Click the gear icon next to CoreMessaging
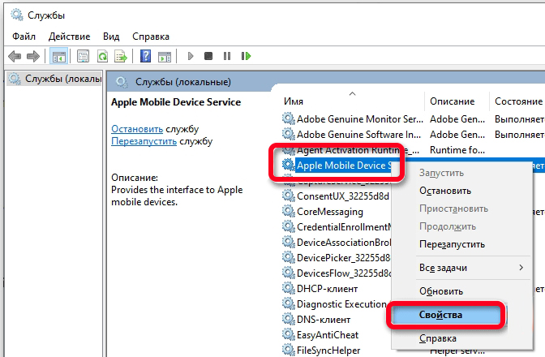Screen dimensions: 545x357 288,211
